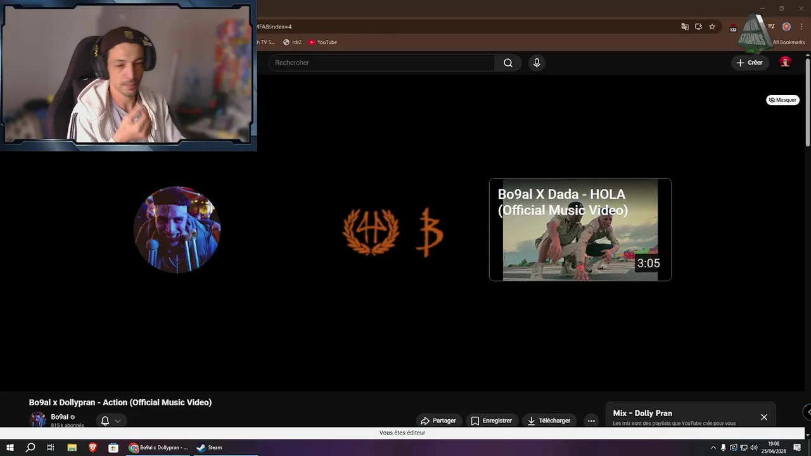Open File Explorer from the taskbar
The width and height of the screenshot is (811, 456).
point(72,448)
